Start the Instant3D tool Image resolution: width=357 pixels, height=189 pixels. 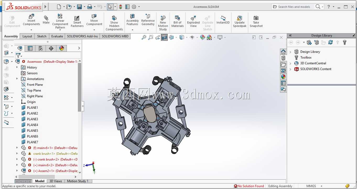(x=223, y=20)
